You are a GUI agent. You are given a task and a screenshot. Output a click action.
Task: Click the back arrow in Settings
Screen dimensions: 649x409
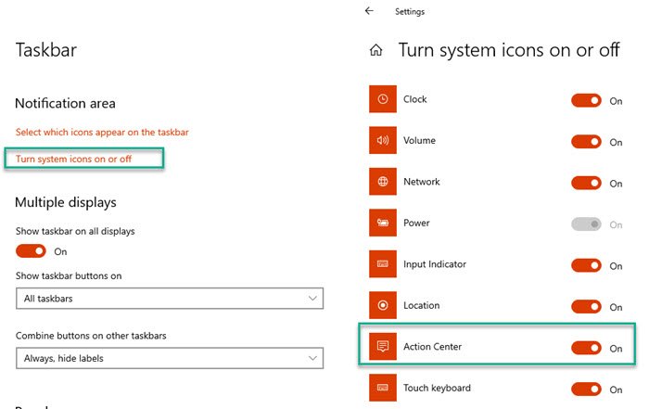pos(370,11)
